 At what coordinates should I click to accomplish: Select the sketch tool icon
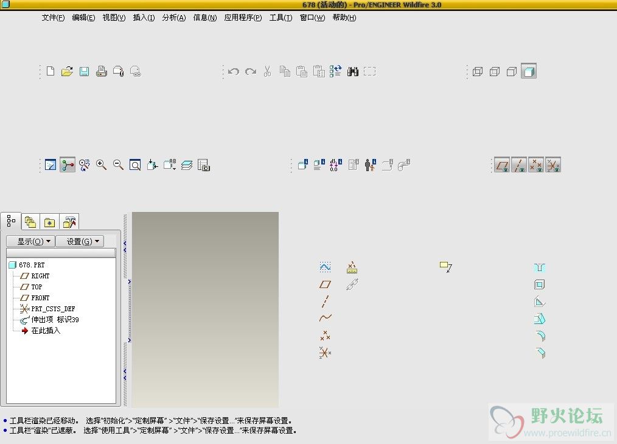pyautogui.click(x=325, y=267)
